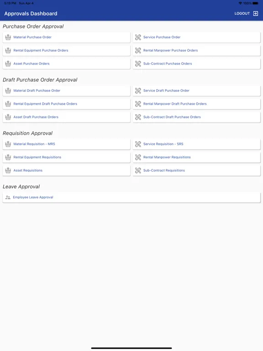The height and width of the screenshot is (351, 263).
Task: Open Rental Equipment Requisitions
Action: (66, 157)
